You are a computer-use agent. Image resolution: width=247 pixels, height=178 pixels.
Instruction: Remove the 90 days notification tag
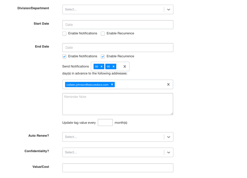113,66
